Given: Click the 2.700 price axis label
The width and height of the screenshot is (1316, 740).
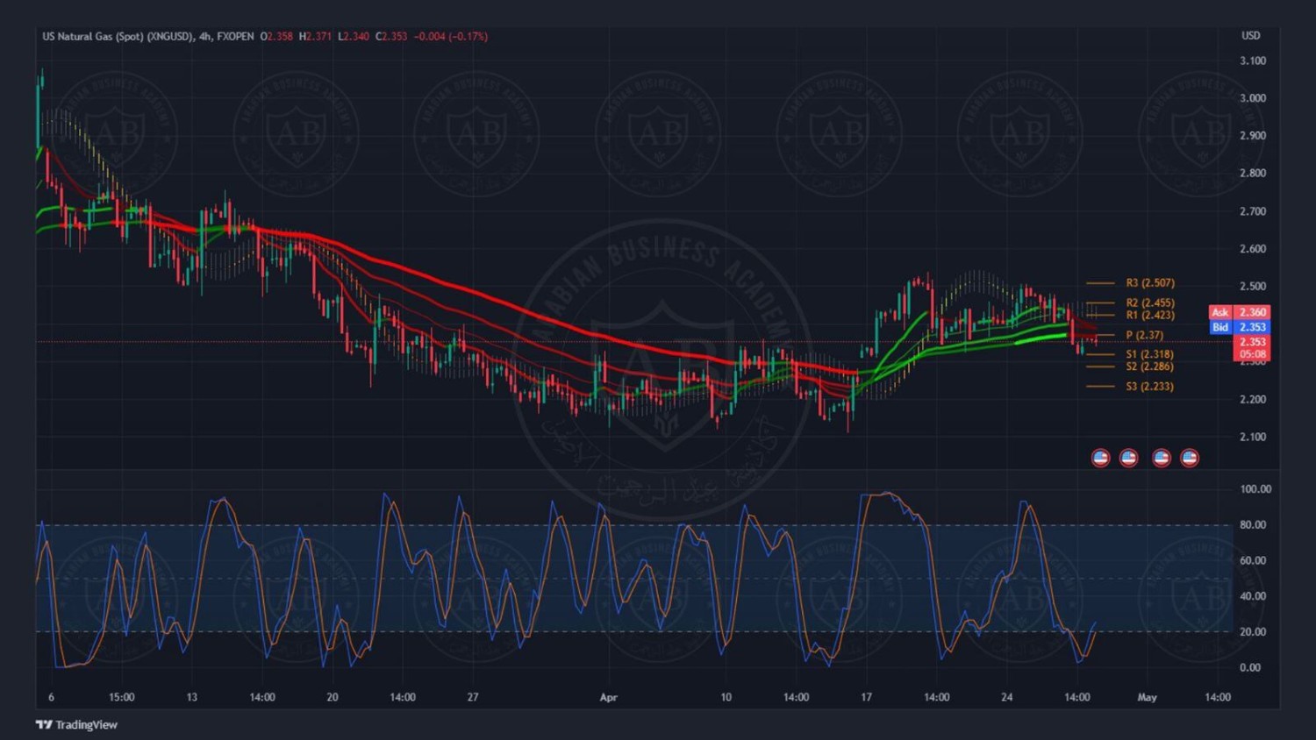Looking at the screenshot, I should (1253, 211).
